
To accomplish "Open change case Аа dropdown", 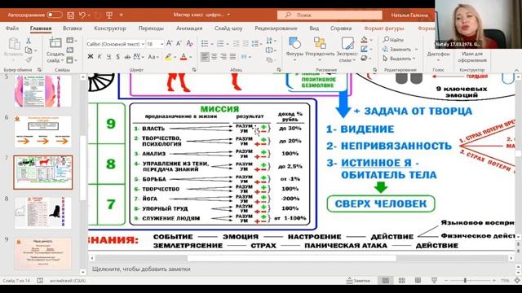I will tap(153, 57).
